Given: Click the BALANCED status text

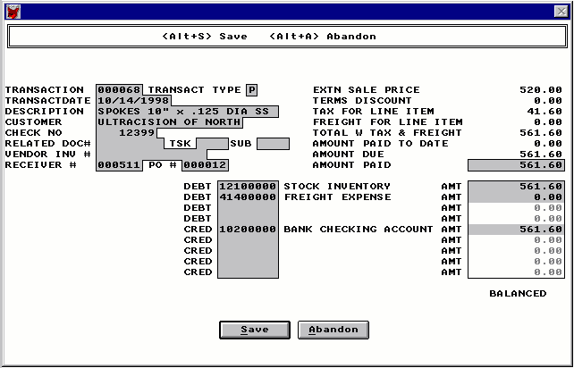Looking at the screenshot, I should [x=518, y=293].
